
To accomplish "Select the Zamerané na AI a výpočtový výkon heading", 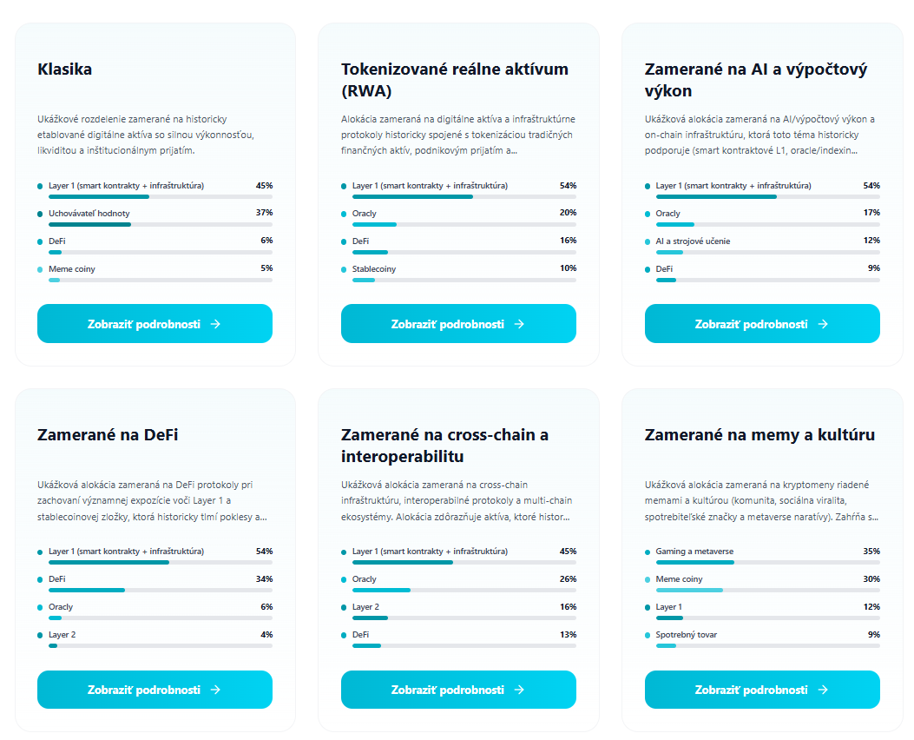I will [755, 80].
